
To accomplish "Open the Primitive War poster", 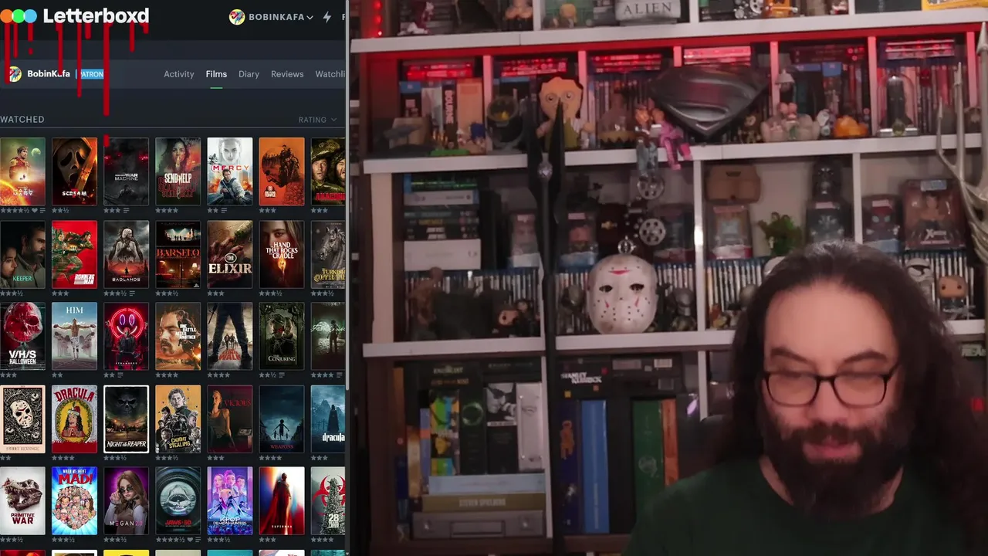I will click(x=23, y=501).
